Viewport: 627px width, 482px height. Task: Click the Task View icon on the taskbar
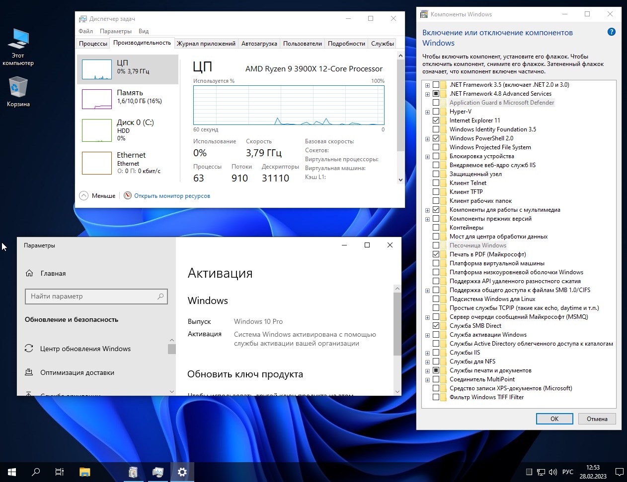click(59, 472)
